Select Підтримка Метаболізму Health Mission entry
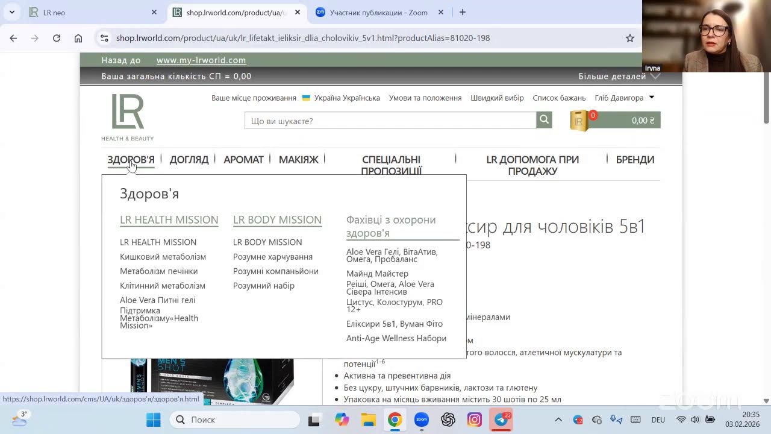This screenshot has width=771, height=434. (159, 318)
